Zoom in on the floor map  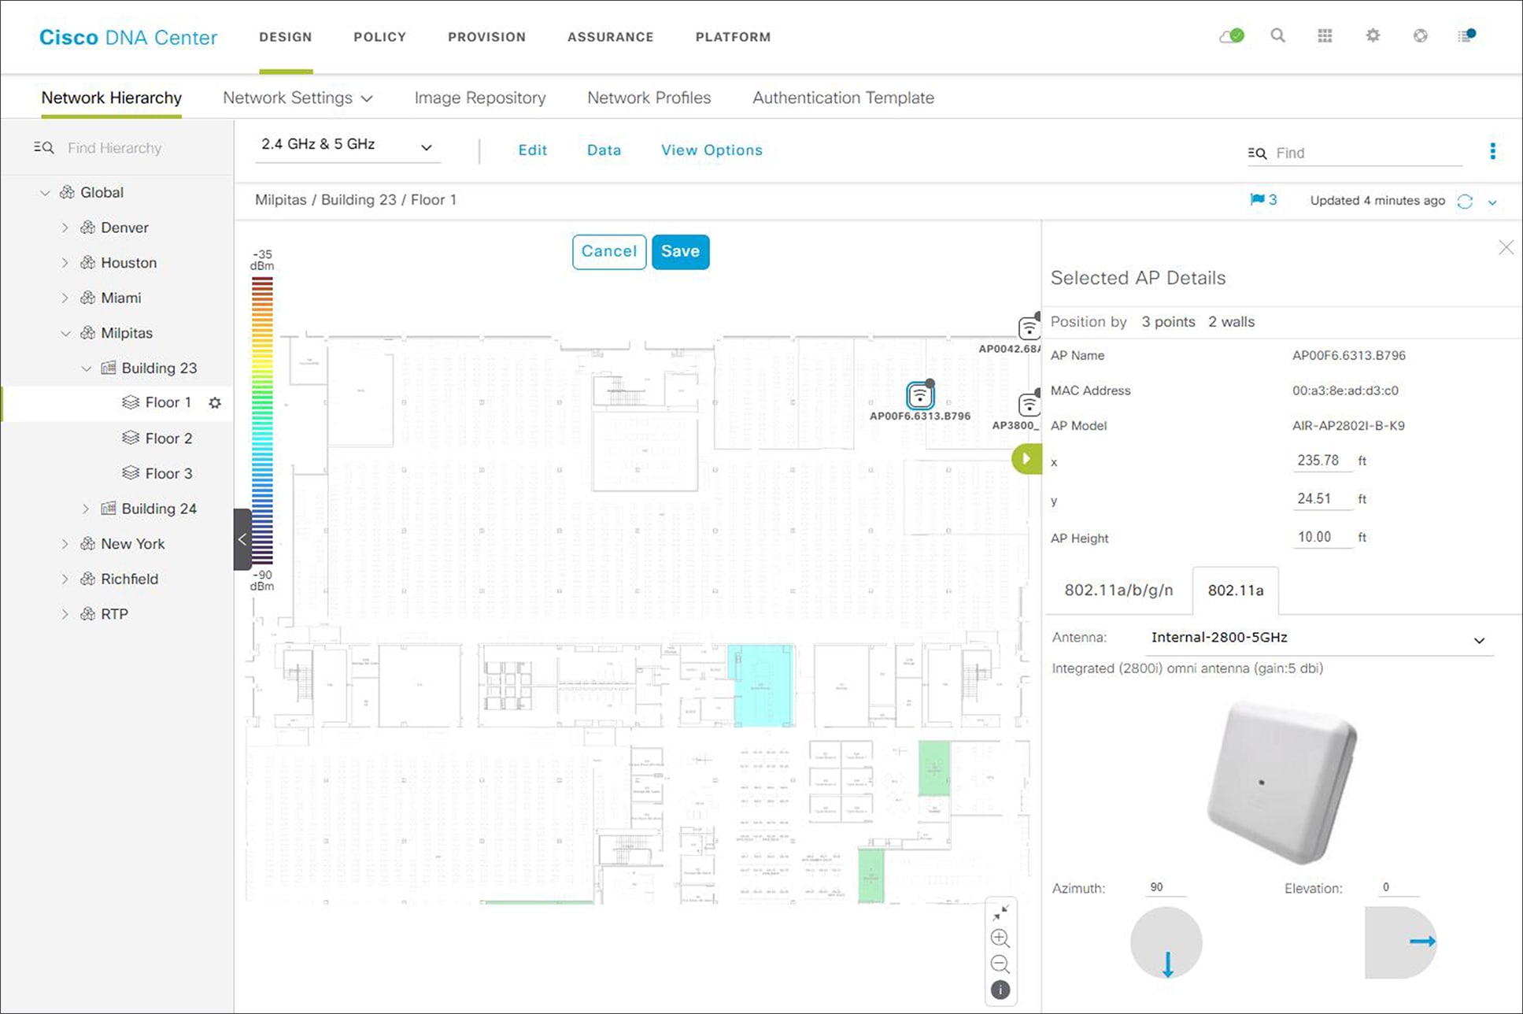pyautogui.click(x=1000, y=938)
